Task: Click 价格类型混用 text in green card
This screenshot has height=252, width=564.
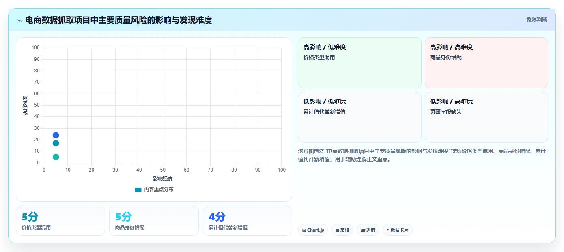Action: tap(319, 57)
